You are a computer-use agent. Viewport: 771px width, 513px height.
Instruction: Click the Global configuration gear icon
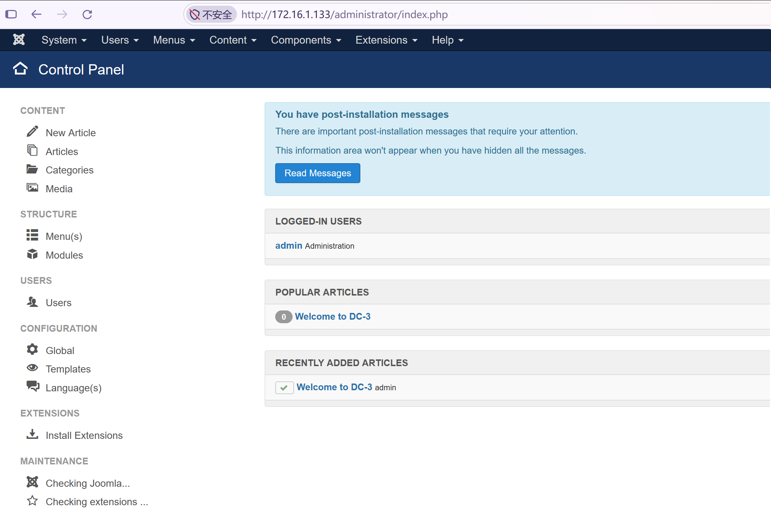pyautogui.click(x=32, y=349)
